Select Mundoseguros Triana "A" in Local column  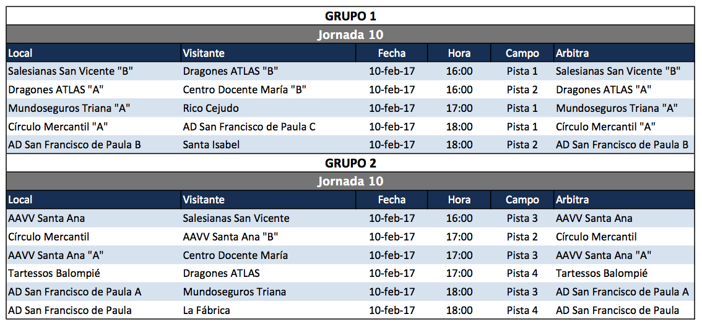[69, 108]
